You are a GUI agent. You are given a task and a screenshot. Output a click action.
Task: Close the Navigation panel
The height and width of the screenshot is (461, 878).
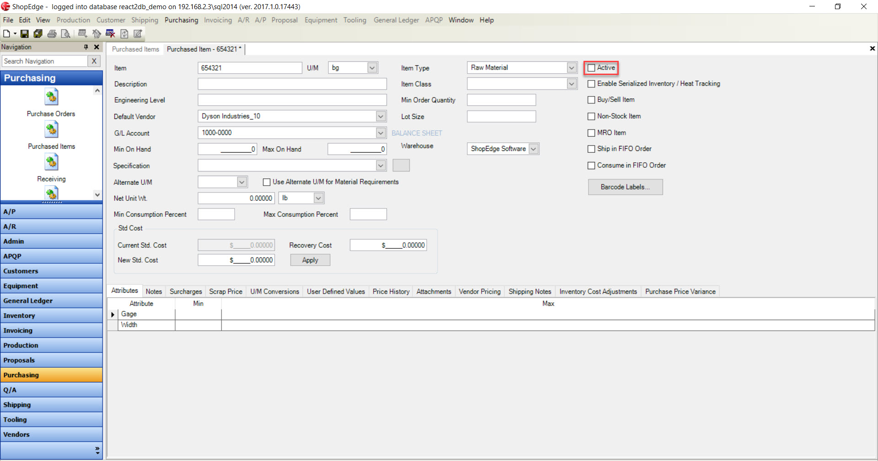tap(96, 47)
